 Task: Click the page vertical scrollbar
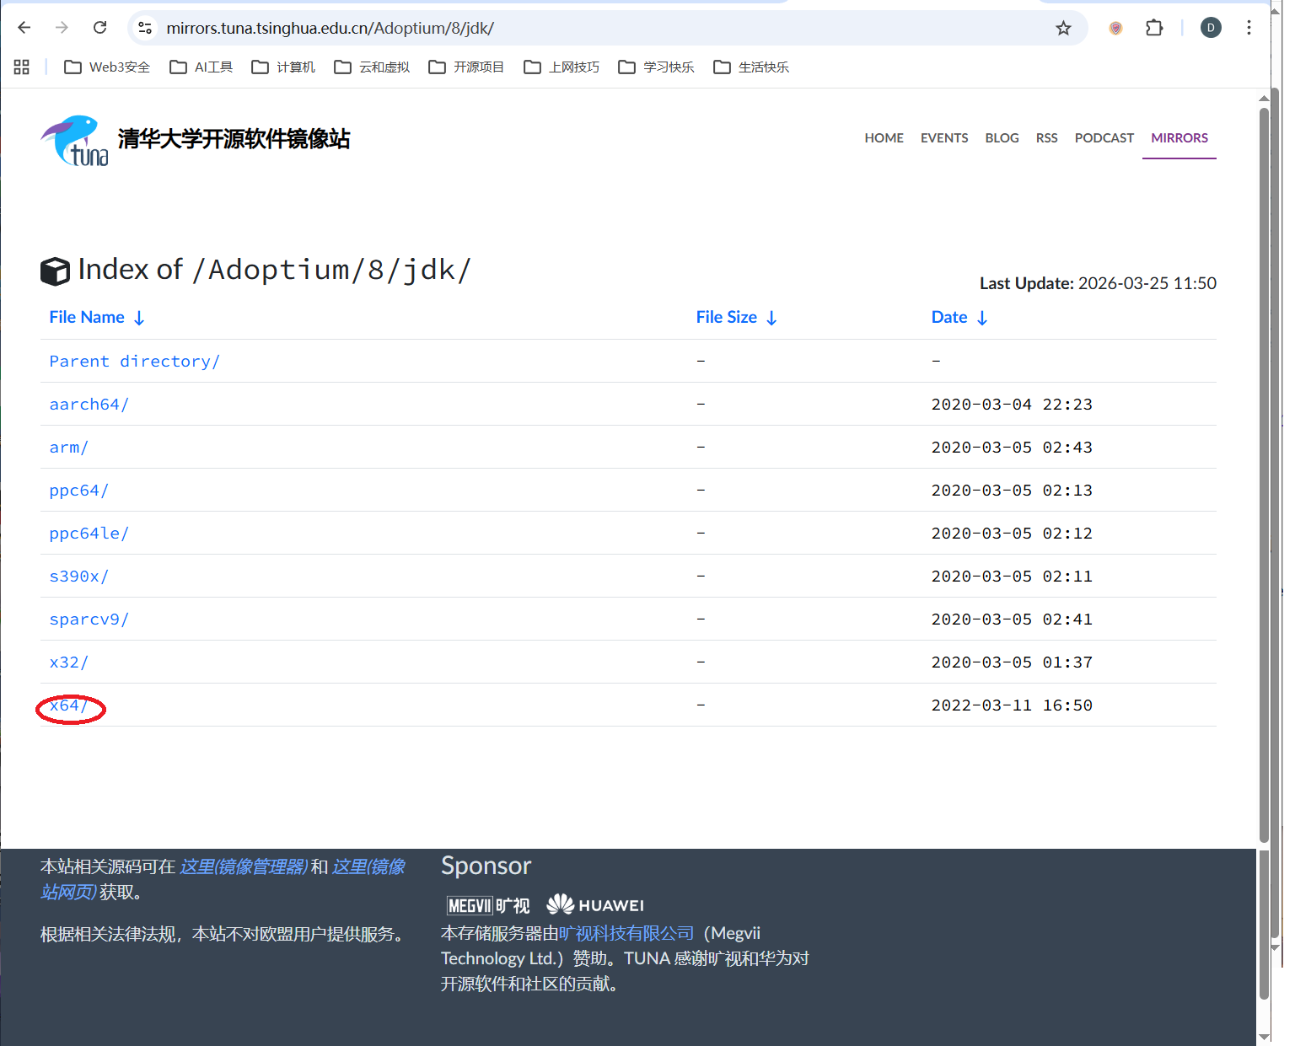tap(1263, 472)
